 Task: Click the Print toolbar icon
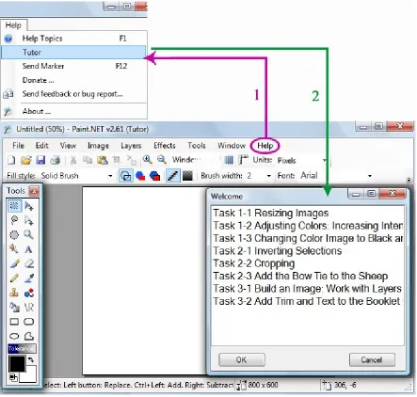coord(56,160)
